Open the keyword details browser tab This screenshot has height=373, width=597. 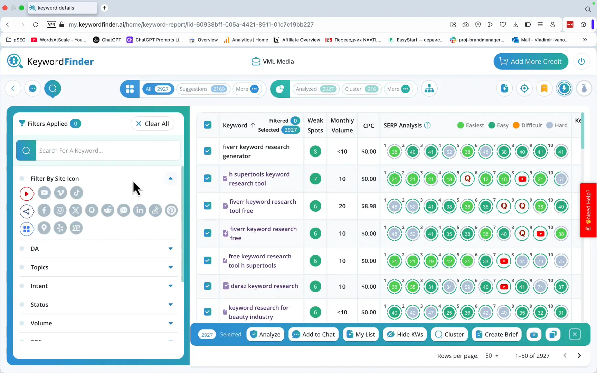click(63, 8)
